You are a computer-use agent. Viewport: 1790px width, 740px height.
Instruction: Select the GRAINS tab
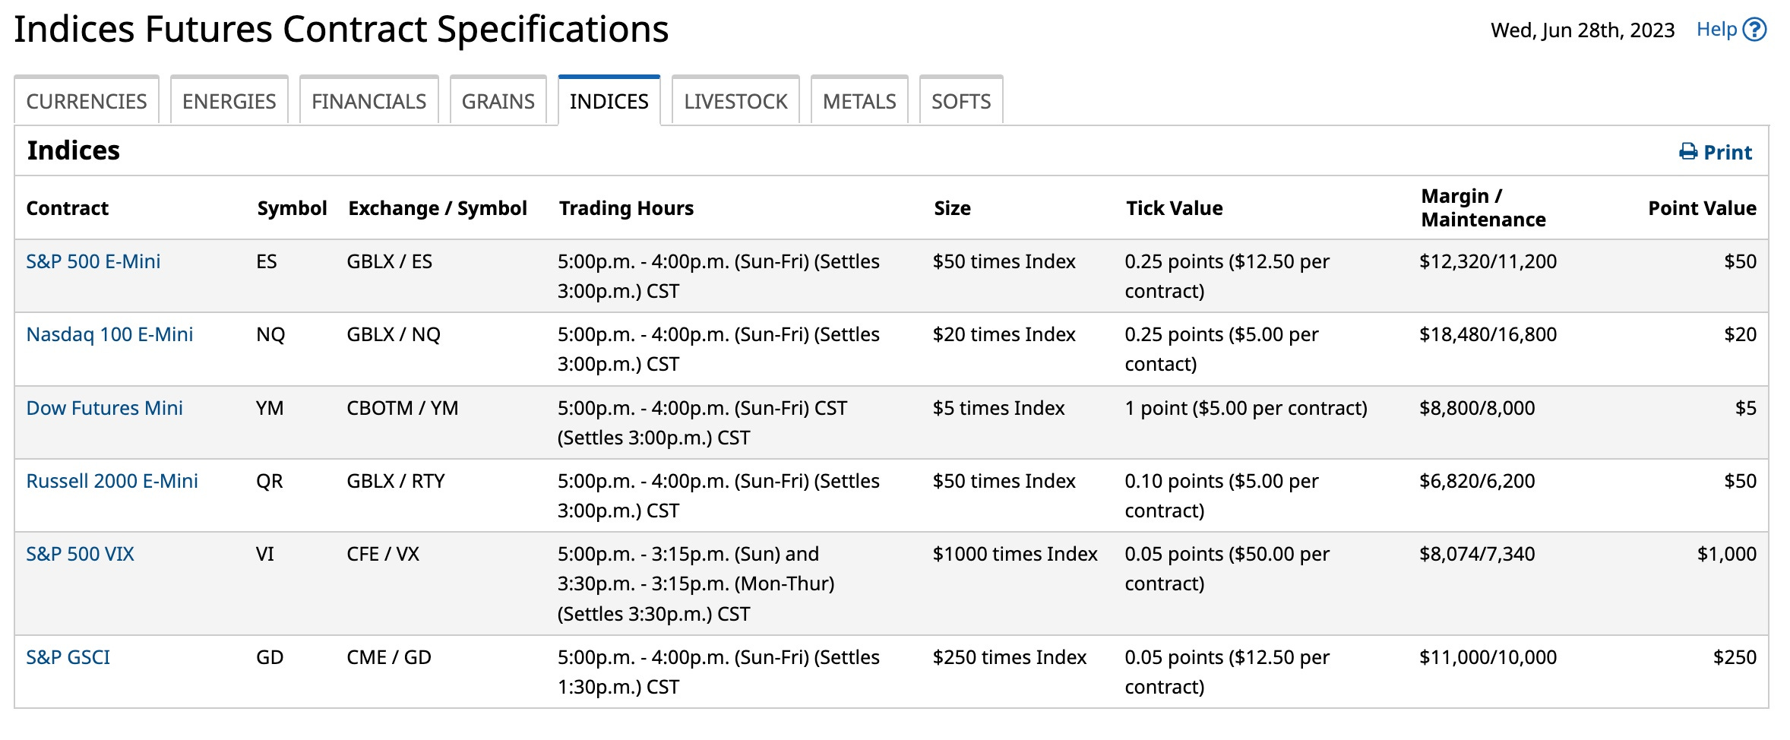tap(498, 101)
